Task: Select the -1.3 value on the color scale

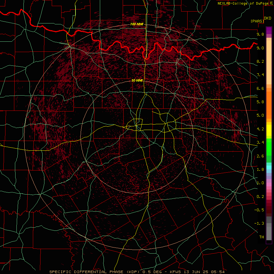Action: click(x=259, y=223)
